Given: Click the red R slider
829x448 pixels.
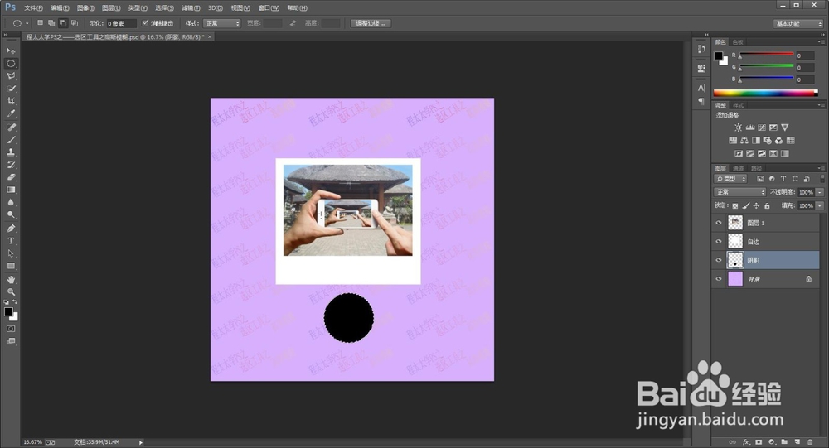Looking at the screenshot, I should pyautogui.click(x=767, y=55).
